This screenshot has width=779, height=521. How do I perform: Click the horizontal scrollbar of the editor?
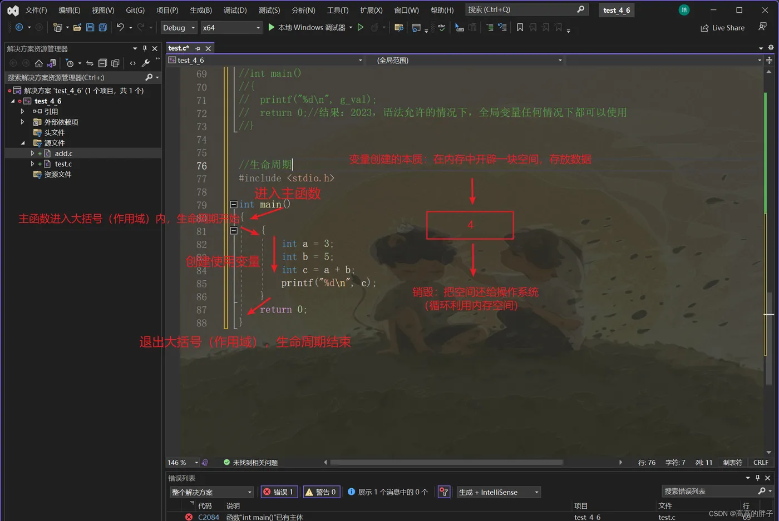pyautogui.click(x=446, y=462)
